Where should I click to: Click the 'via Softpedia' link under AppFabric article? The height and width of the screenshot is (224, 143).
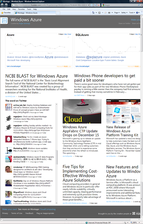click(67, 156)
